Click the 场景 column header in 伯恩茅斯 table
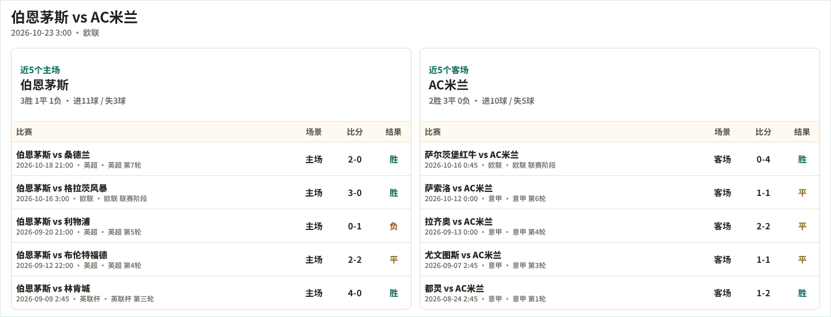This screenshot has height=317, width=831. 314,131
